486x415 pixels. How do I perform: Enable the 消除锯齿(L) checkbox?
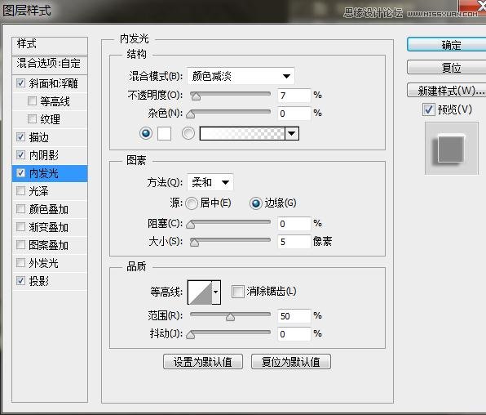click(238, 292)
